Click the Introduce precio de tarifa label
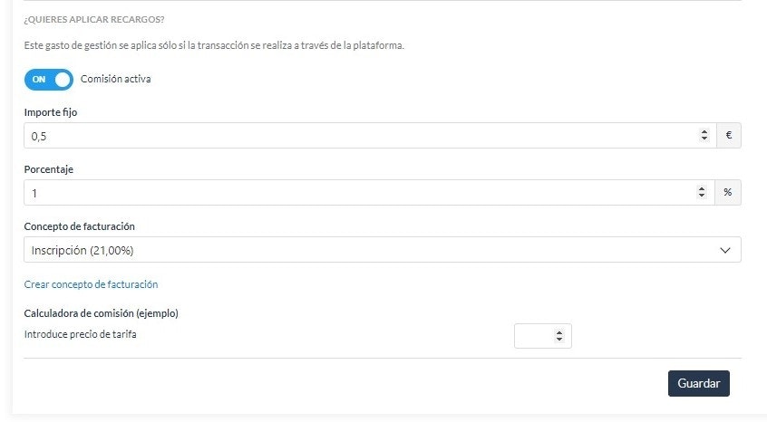 80,334
